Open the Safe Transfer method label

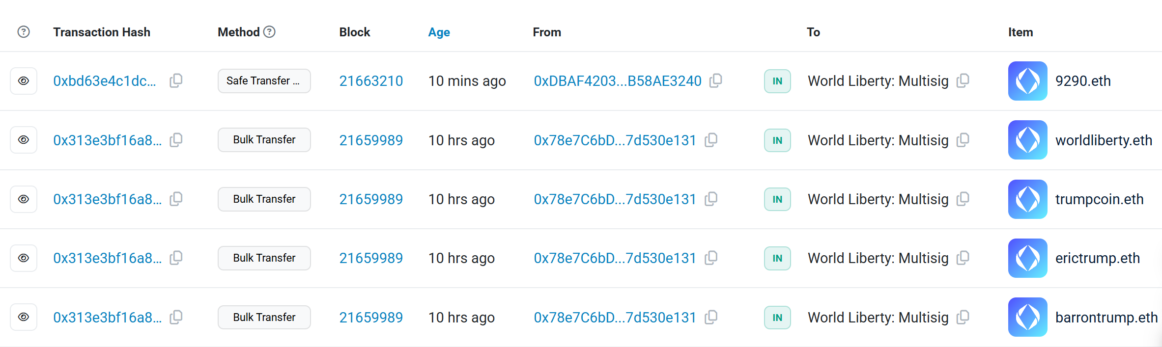(264, 81)
